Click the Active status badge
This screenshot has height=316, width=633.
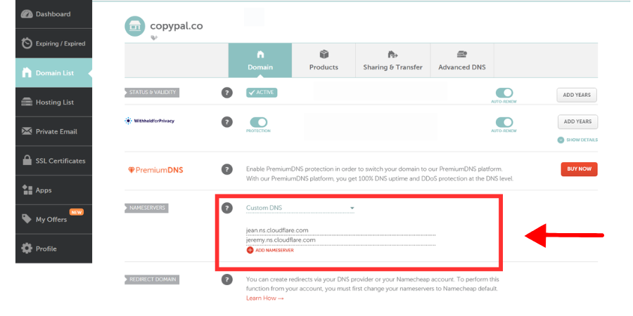click(262, 93)
